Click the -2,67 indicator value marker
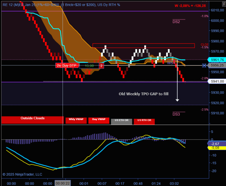This screenshot has height=186, width=226. pyautogui.click(x=216, y=144)
